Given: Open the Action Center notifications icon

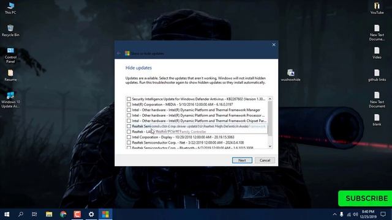Looking at the screenshot, I should pos(383,215).
